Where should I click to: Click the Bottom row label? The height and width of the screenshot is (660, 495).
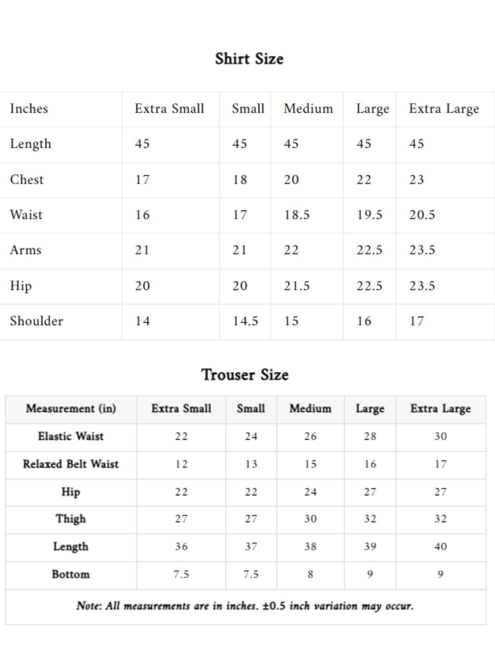tap(71, 574)
